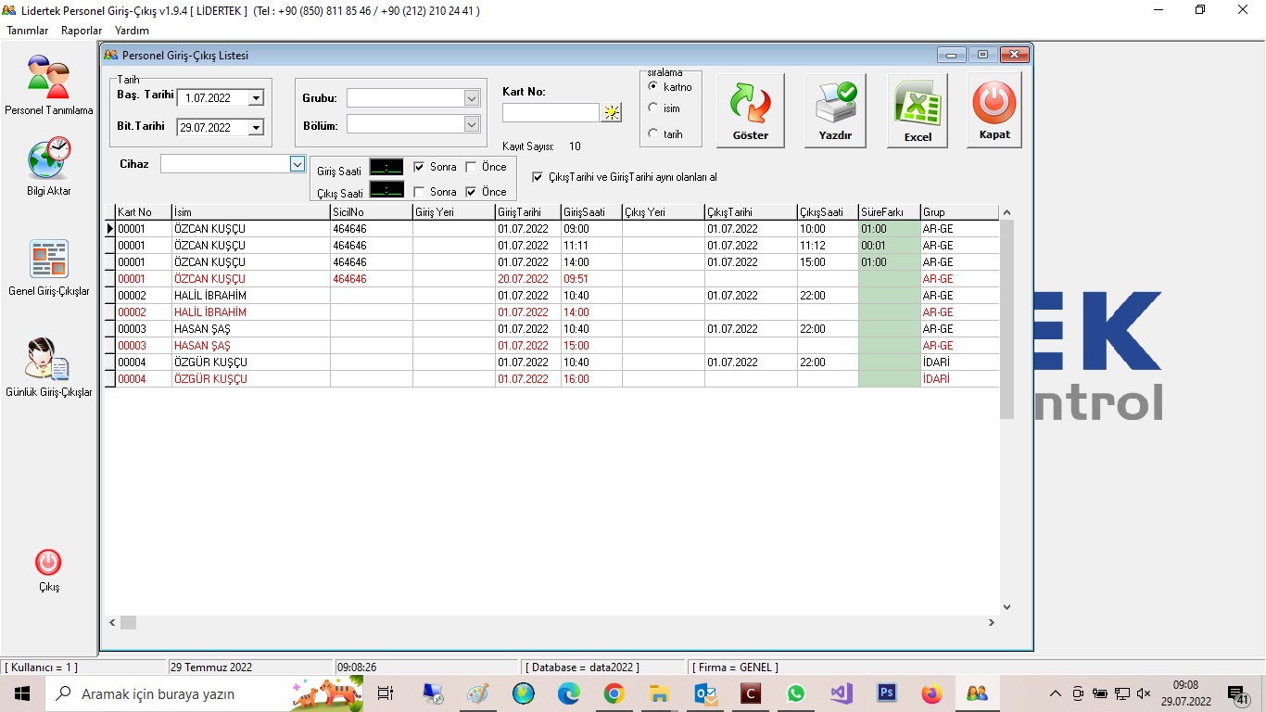The width and height of the screenshot is (1266, 712).
Task: Click the red Çıkış power icon
Action: coord(48,563)
